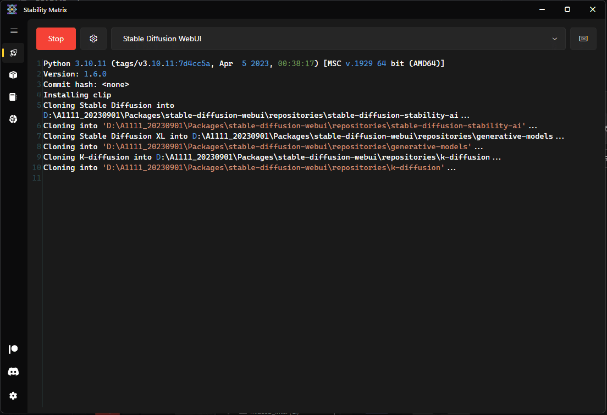Open the Model Browser brain icon
The image size is (607, 415).
[x=14, y=119]
